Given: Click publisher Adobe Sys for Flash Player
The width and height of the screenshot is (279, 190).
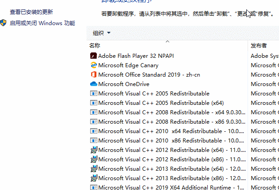Looking at the screenshot, I should point(265,56).
